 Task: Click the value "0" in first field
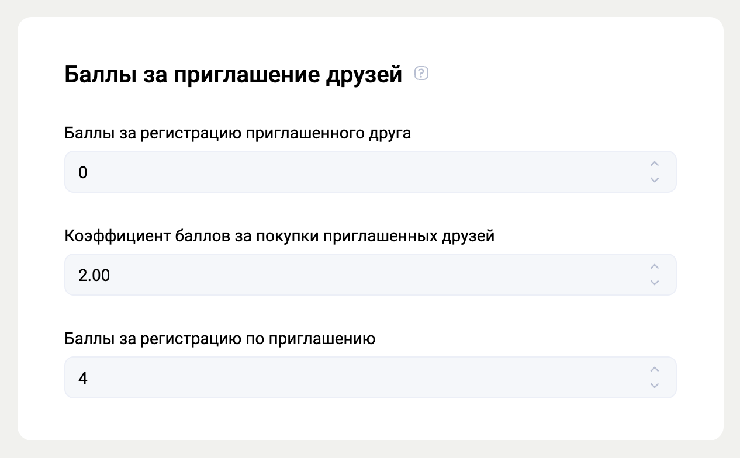(82, 172)
